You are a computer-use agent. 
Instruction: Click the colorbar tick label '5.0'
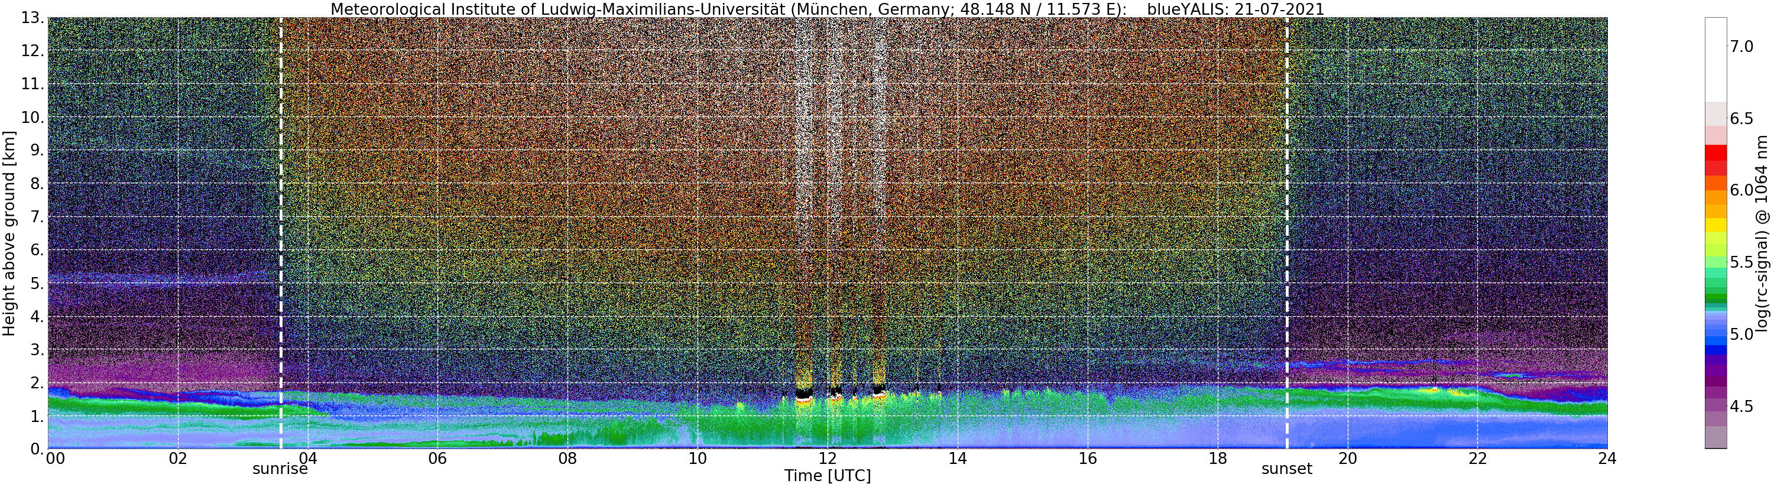[1741, 334]
